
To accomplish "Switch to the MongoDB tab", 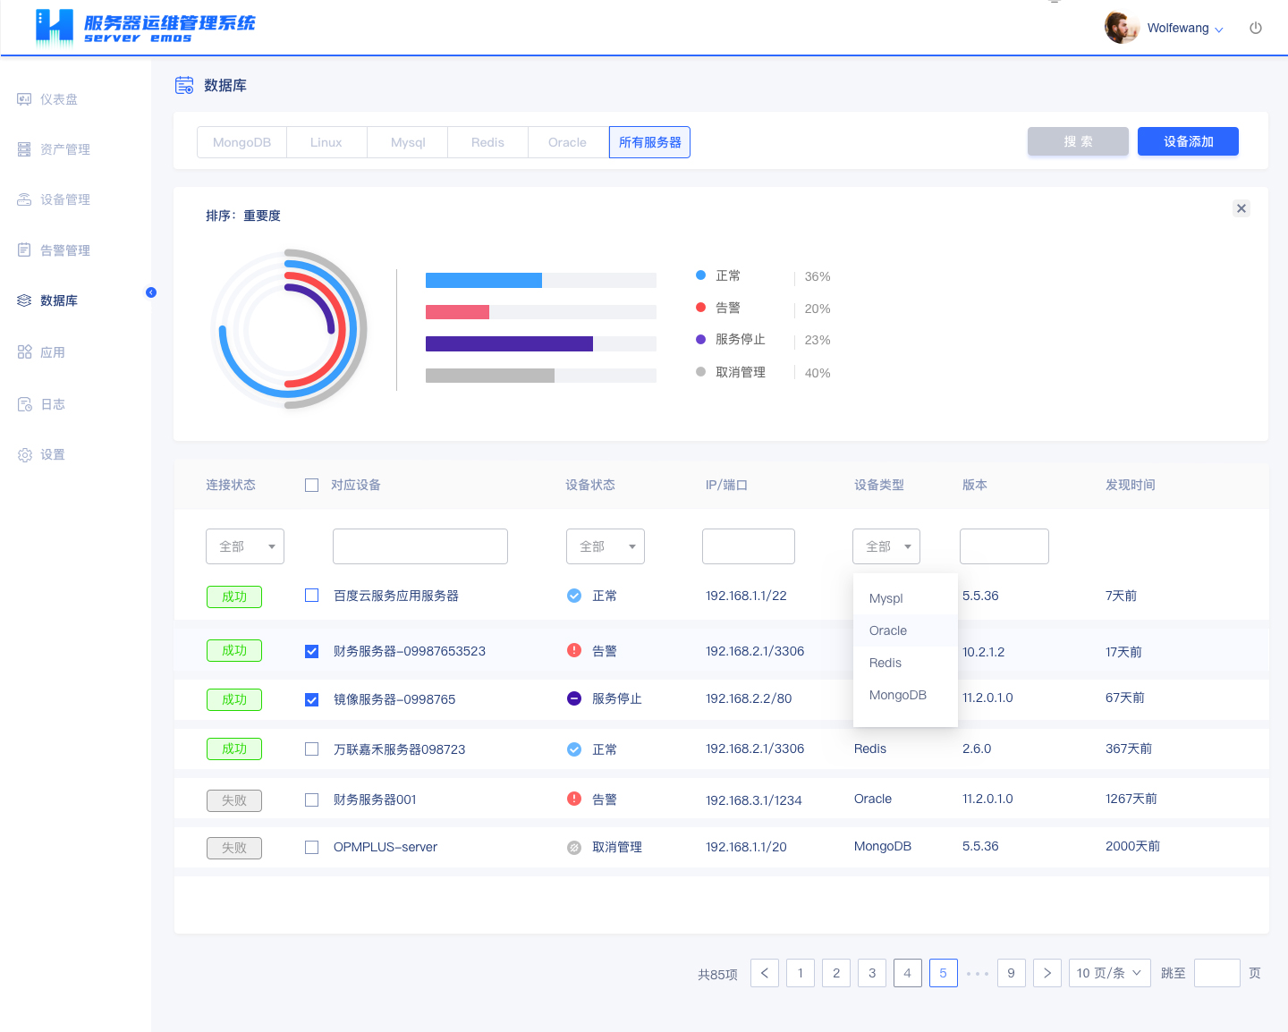I will coord(241,142).
